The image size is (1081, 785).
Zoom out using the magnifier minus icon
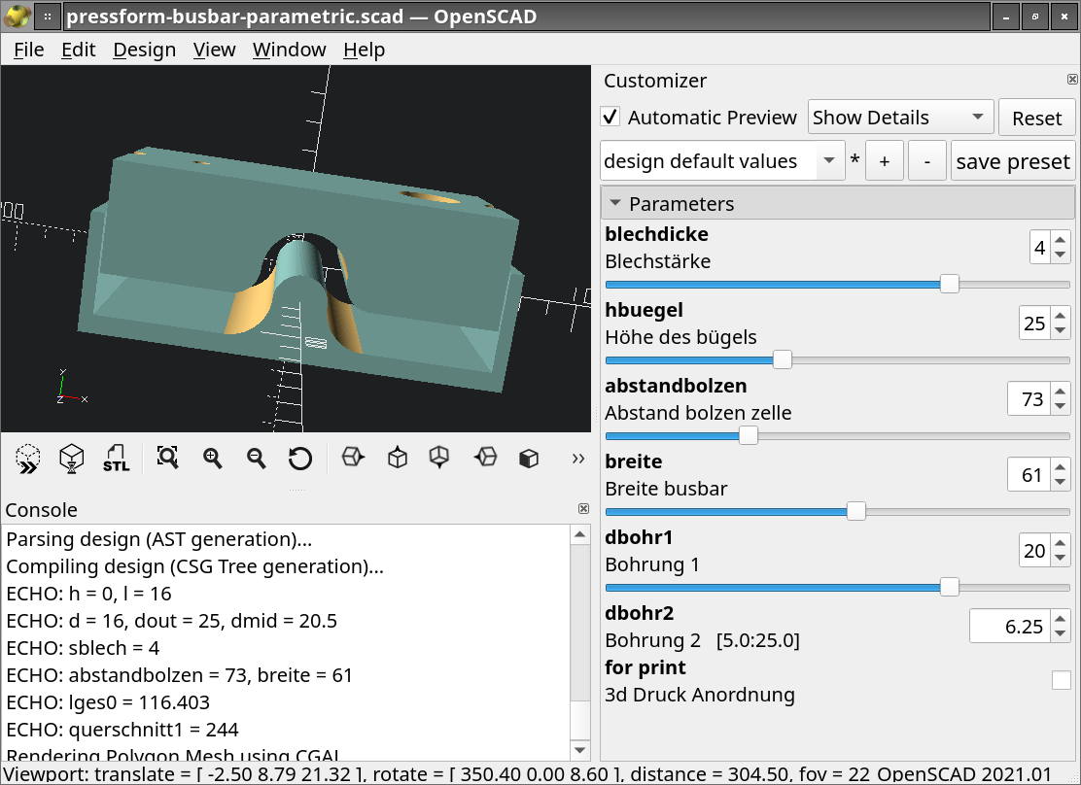257,458
